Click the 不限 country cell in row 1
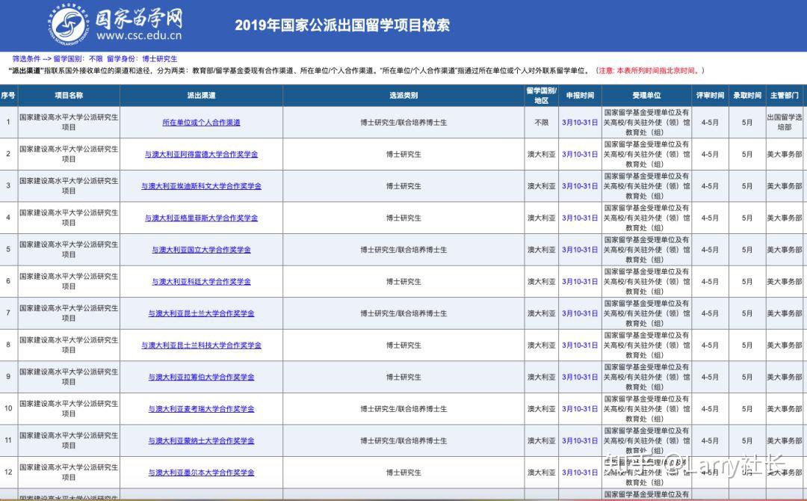This screenshot has height=501, width=807. tap(542, 123)
